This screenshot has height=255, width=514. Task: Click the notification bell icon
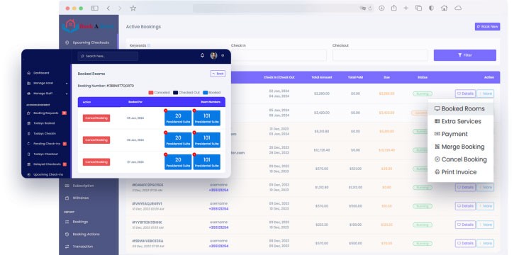(202, 55)
